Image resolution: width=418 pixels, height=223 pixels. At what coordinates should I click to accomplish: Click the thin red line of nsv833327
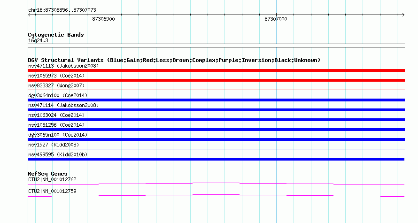coord(216,90)
